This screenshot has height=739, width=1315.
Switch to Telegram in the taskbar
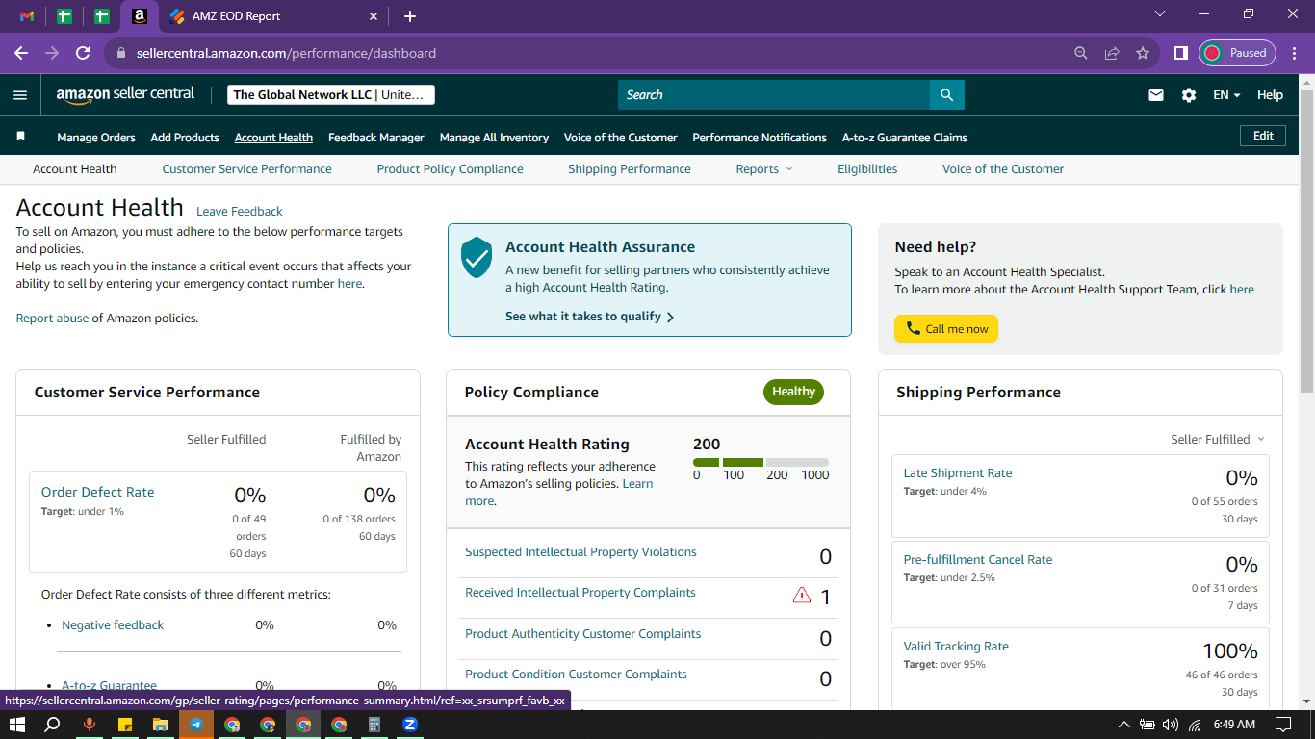click(x=196, y=725)
